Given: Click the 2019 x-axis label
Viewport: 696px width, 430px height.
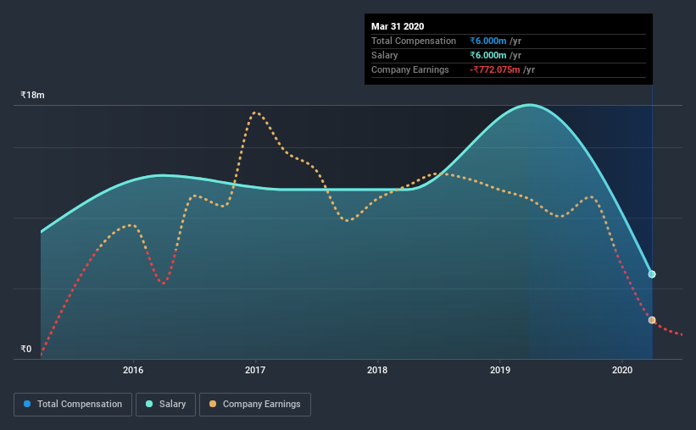Looking at the screenshot, I should 500,370.
